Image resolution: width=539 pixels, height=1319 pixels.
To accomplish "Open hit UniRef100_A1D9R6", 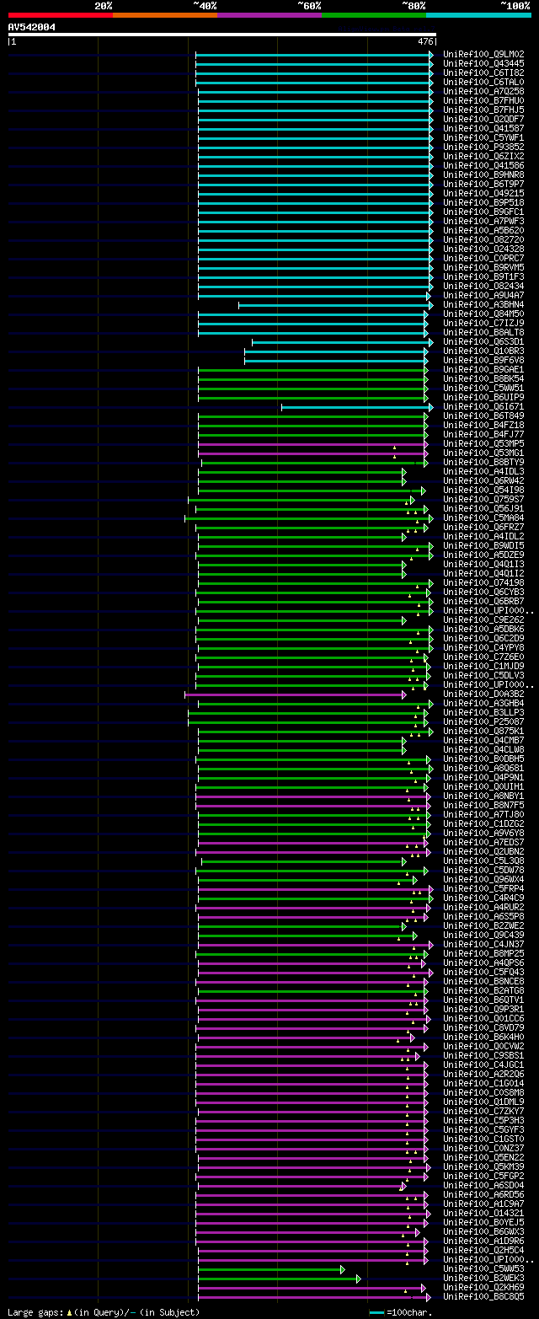I will point(483,1241).
